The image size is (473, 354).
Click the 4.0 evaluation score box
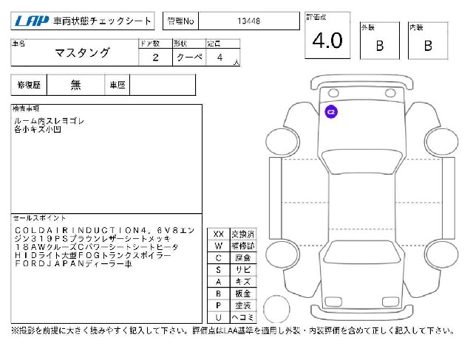pos(327,35)
